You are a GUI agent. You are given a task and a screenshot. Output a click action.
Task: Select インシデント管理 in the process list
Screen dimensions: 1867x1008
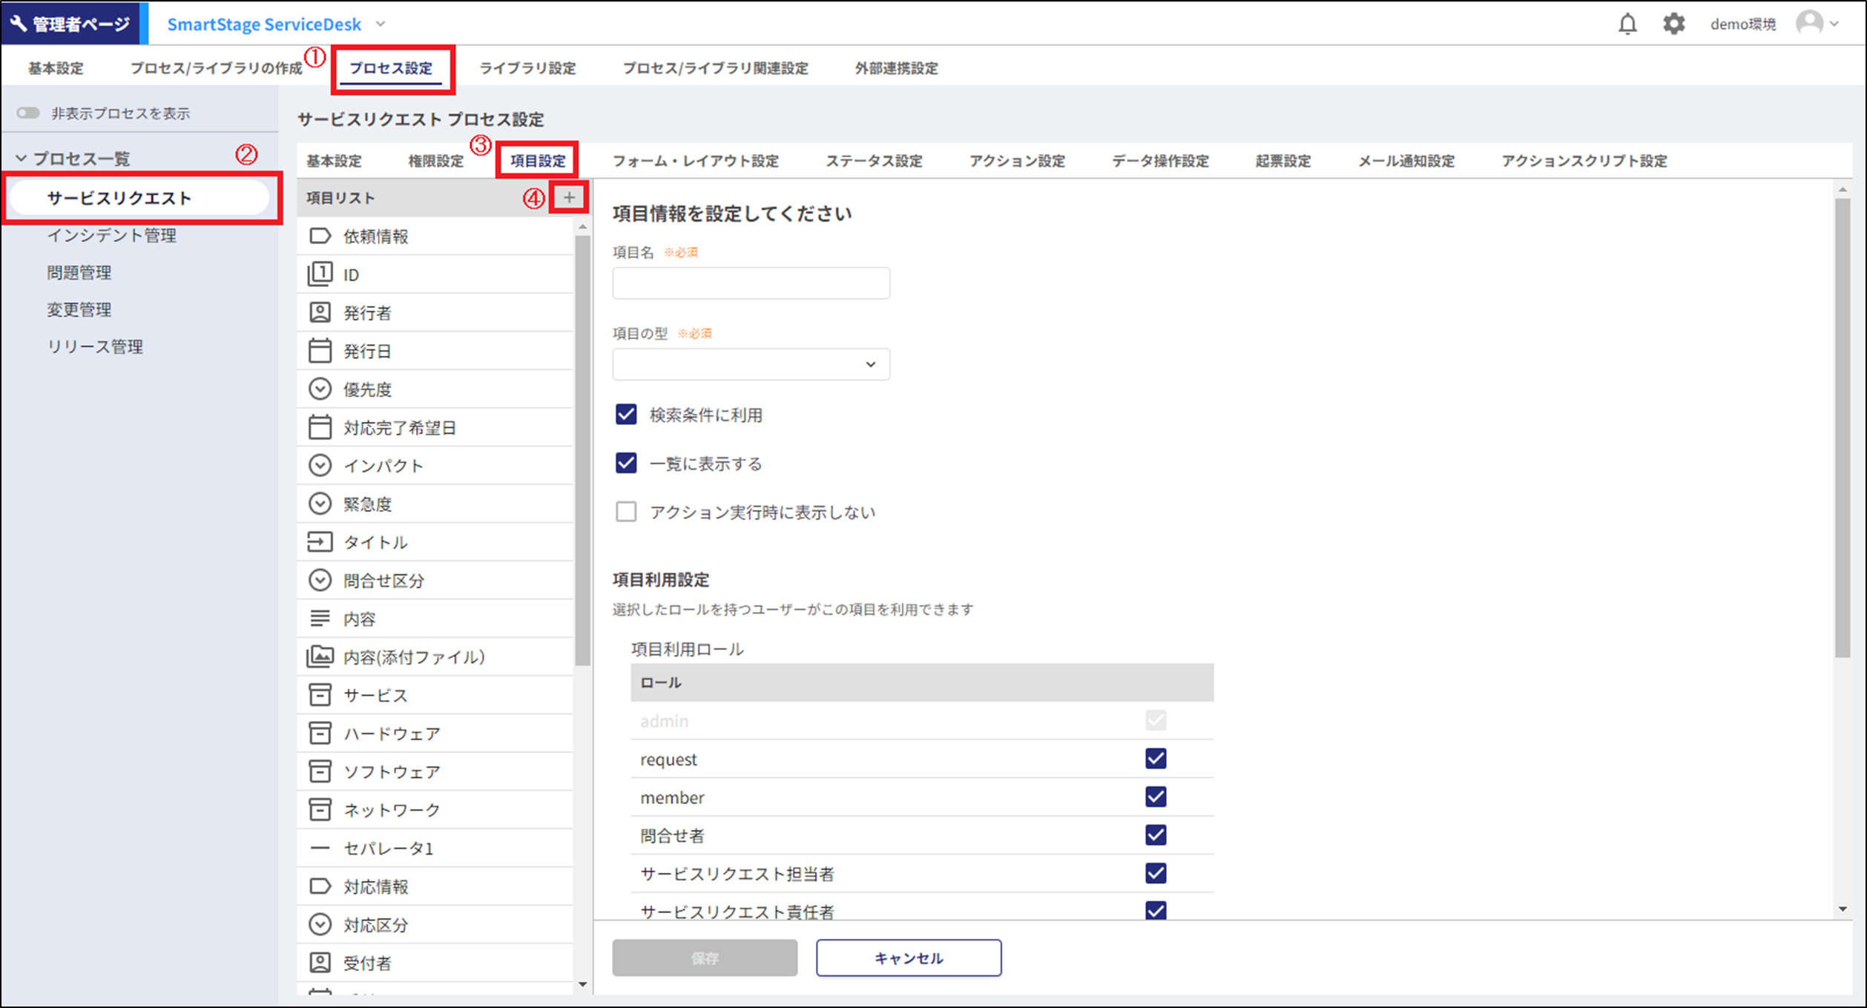click(111, 235)
